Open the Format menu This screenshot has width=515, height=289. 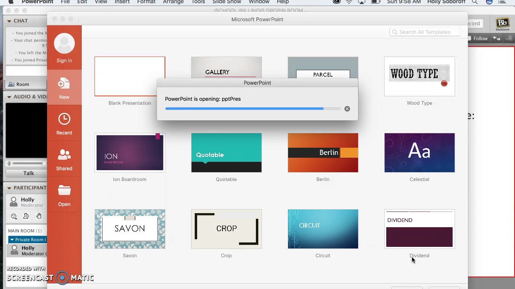click(146, 2)
